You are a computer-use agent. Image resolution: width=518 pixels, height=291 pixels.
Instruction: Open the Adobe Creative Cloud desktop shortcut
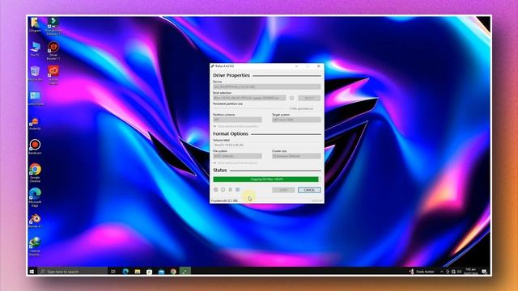(x=53, y=75)
